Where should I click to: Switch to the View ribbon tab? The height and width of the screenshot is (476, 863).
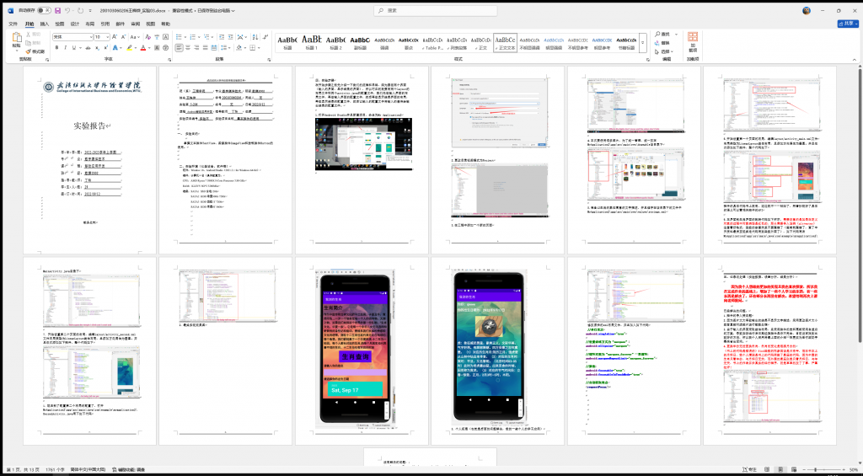click(x=150, y=24)
